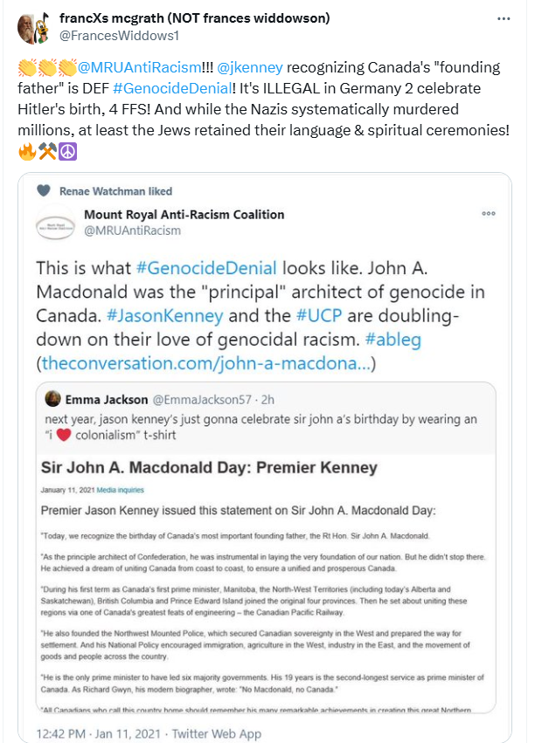
Task: Open the main tweet's more options menu
Action: click(x=504, y=19)
